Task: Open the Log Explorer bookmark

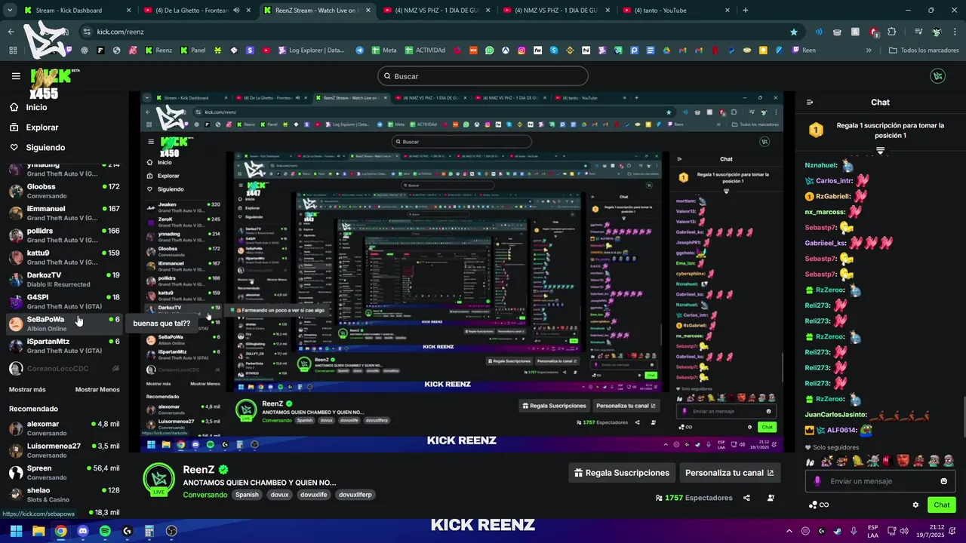Action: pyautogui.click(x=312, y=51)
